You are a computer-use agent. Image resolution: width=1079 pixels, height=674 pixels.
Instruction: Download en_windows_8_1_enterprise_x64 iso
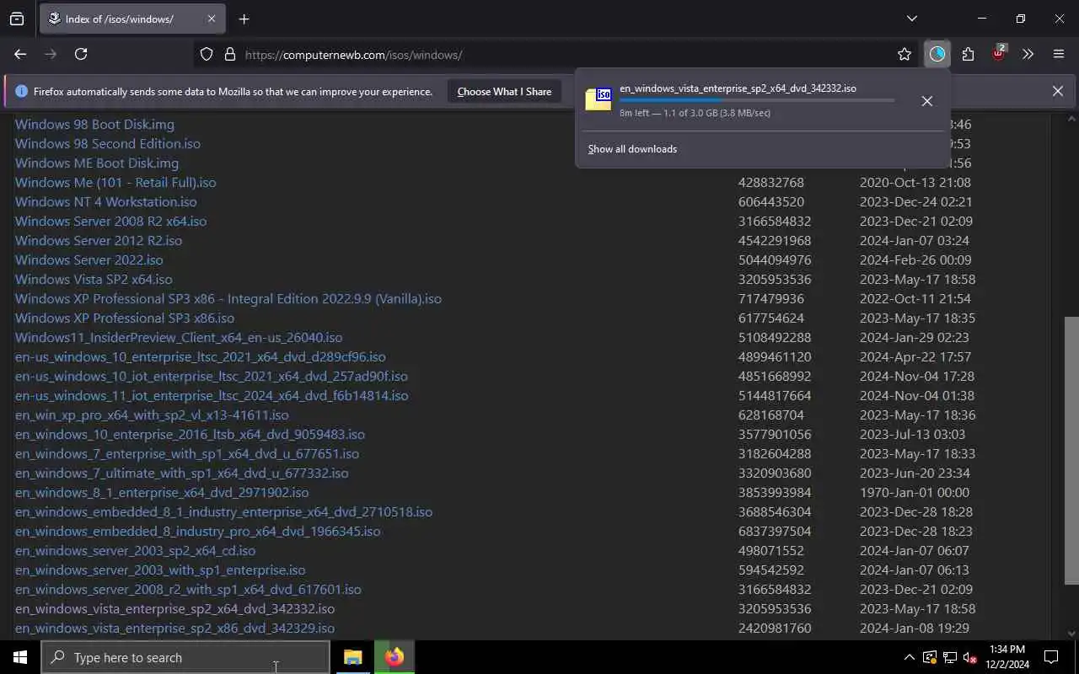point(162,492)
